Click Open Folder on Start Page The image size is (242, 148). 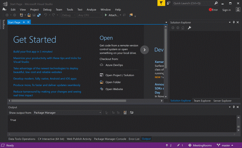pos(110,82)
